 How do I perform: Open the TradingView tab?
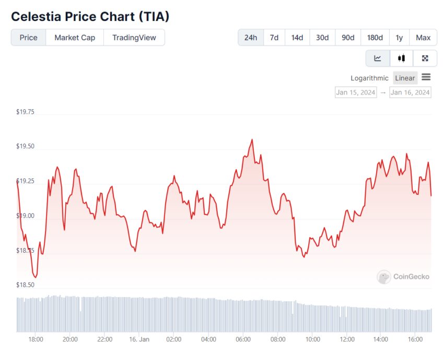[134, 38]
